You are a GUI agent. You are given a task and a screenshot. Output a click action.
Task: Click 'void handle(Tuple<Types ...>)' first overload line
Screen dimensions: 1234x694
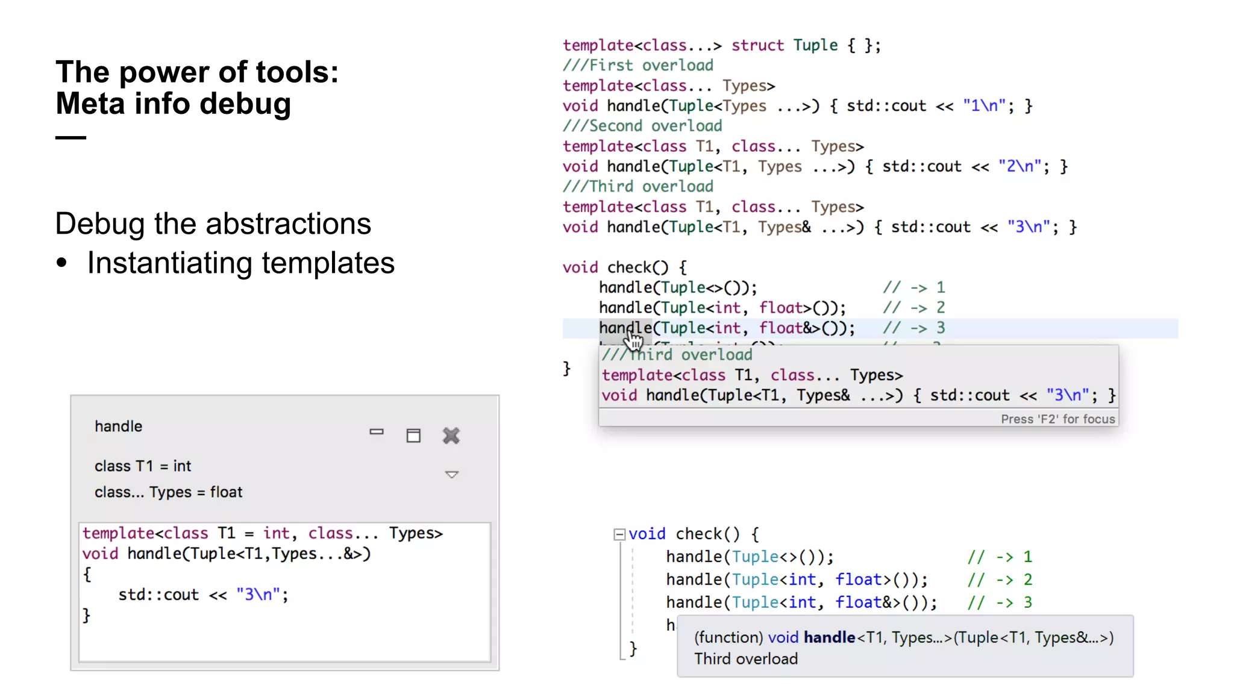click(798, 106)
